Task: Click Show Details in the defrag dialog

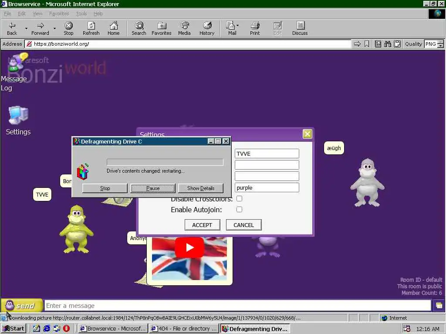Action: [x=201, y=188]
